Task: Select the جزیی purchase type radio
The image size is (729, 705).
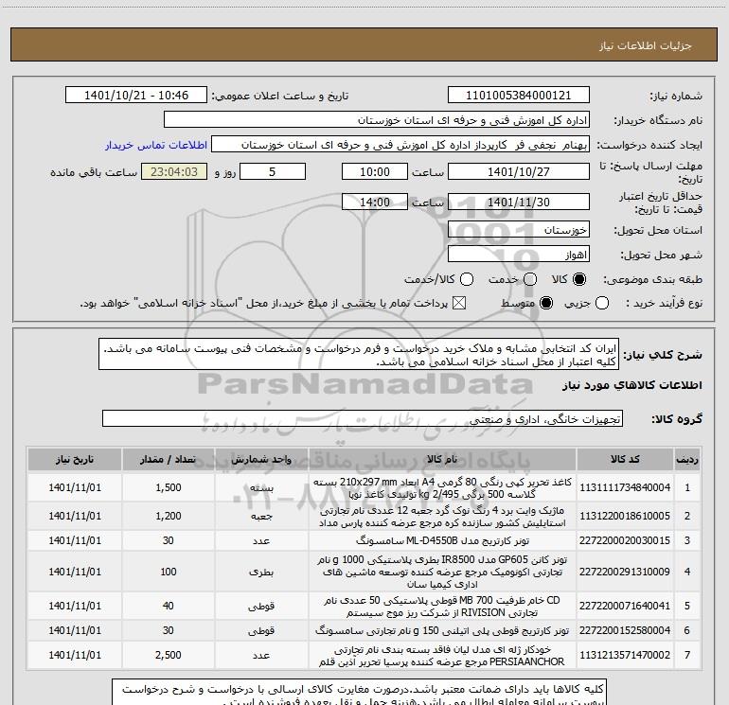Action: (601, 304)
